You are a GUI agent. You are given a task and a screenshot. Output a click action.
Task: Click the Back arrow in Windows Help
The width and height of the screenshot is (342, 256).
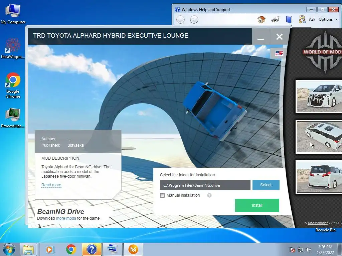tap(180, 20)
